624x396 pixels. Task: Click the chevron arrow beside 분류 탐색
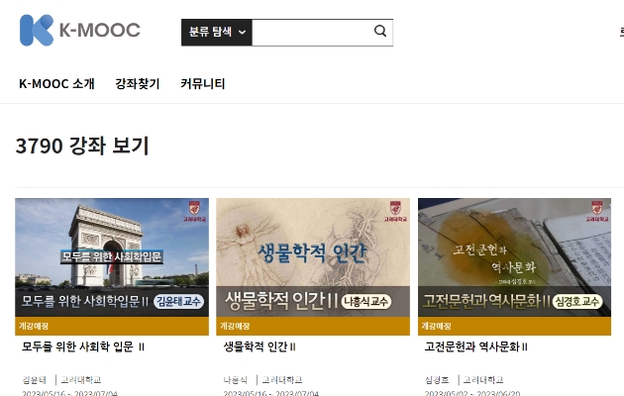coord(242,33)
